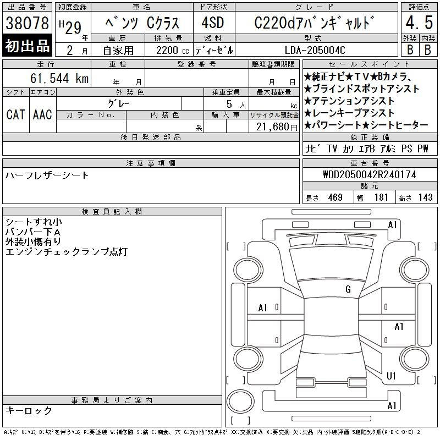The width and height of the screenshot is (440, 440).
Task: Click the 初出品 black badge
Action: click(28, 46)
